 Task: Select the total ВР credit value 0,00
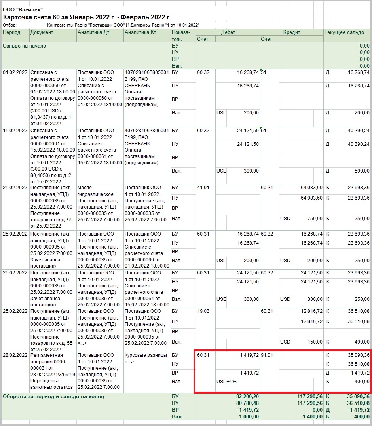click(317, 410)
